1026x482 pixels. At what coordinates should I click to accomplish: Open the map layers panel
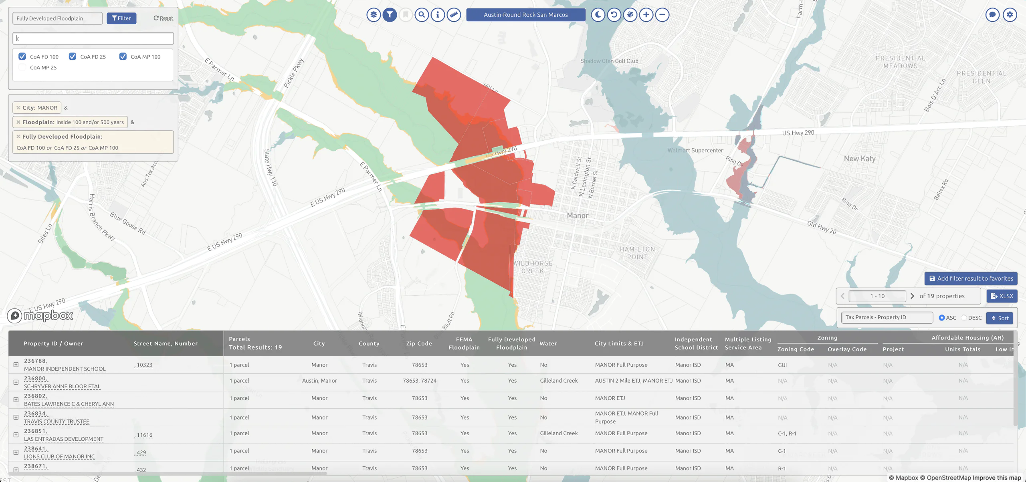pos(374,15)
